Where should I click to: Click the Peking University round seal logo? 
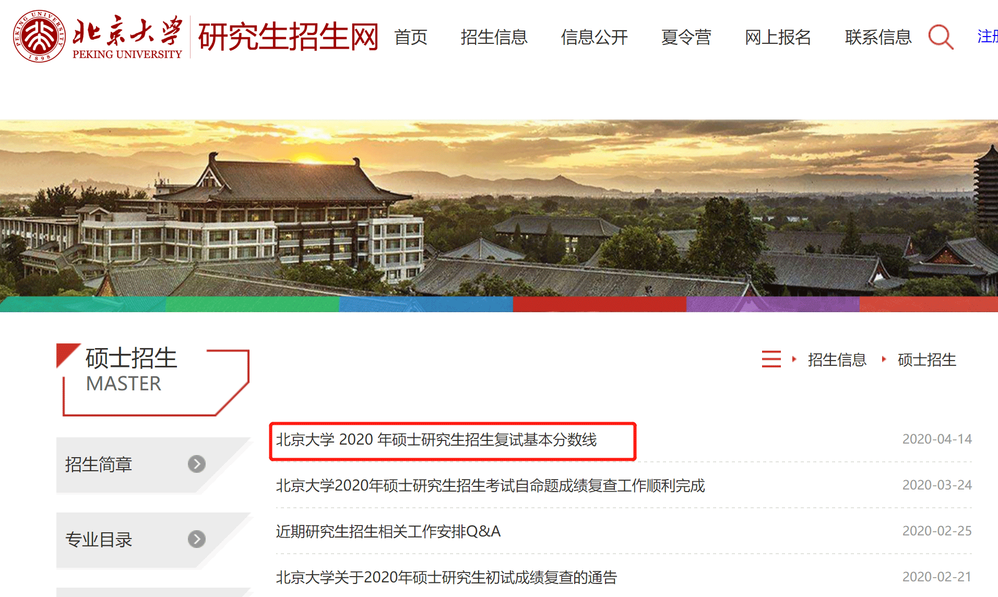pos(39,36)
